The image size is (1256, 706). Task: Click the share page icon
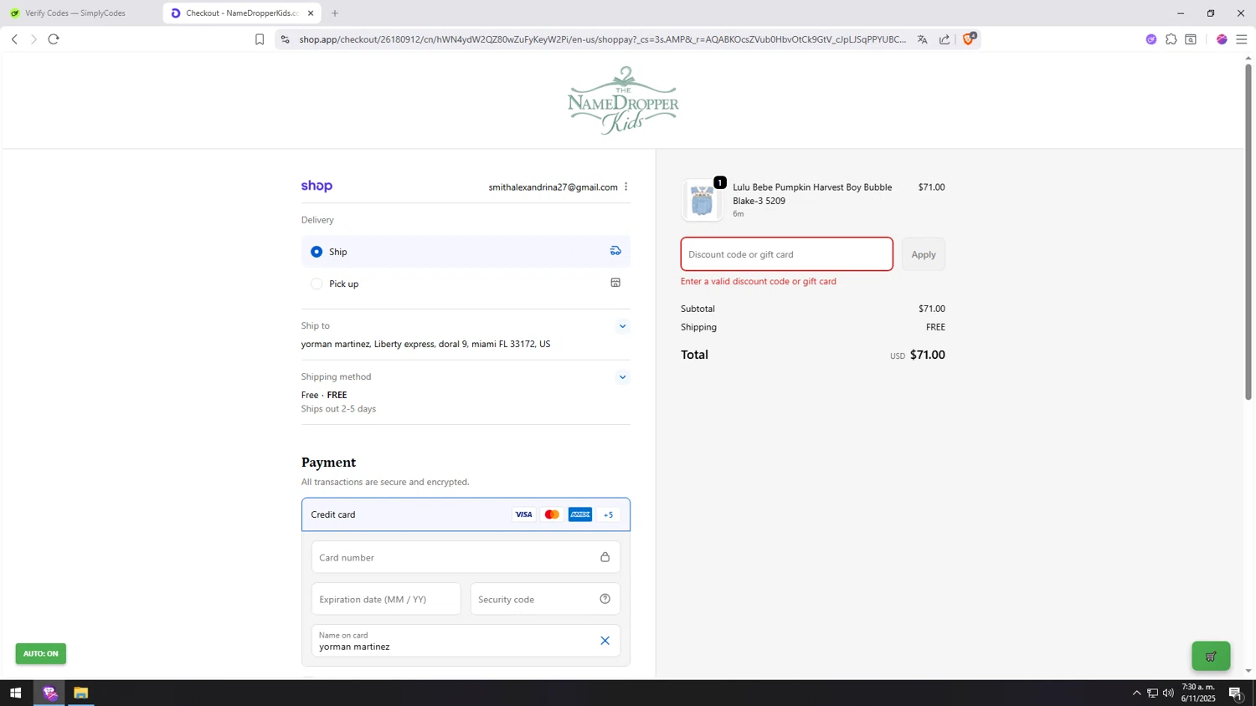(x=945, y=39)
